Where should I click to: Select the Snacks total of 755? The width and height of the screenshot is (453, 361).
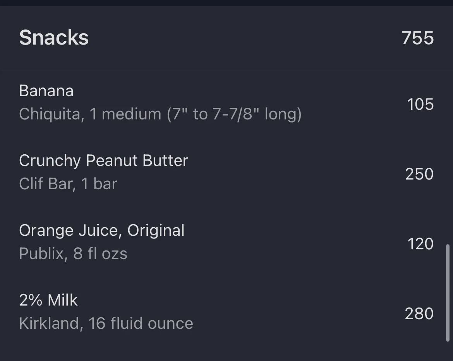point(417,38)
